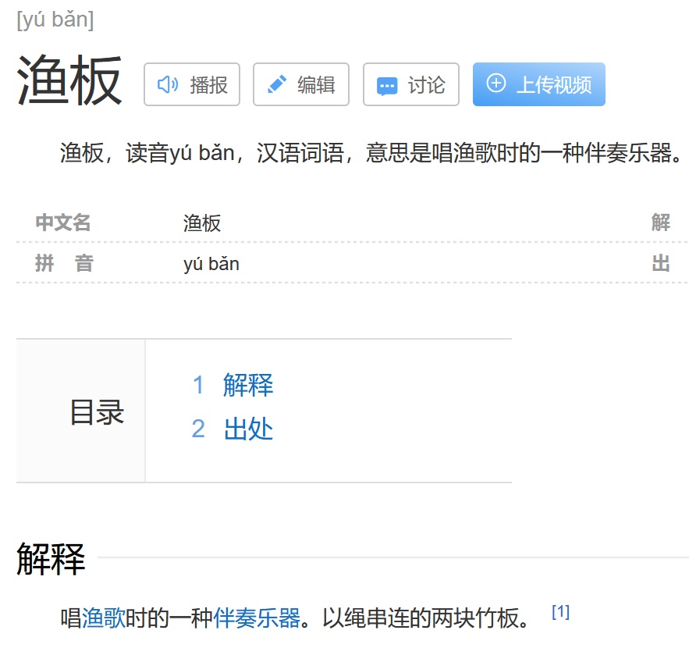Viewport: 689px width, 648px height.
Task: Jump to 解释 in the 目录
Action: coord(248,385)
